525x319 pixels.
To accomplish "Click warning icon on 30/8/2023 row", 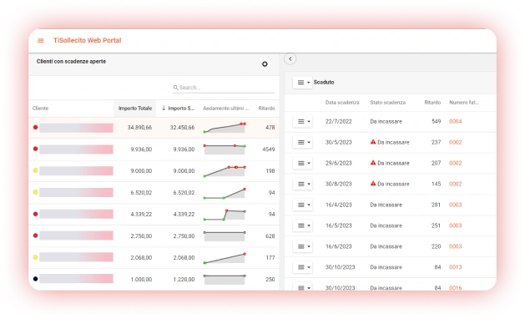I will (x=373, y=183).
